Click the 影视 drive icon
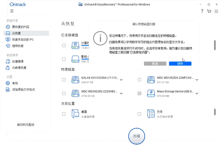The width and height of the screenshot is (221, 146). (x=75, y=59)
